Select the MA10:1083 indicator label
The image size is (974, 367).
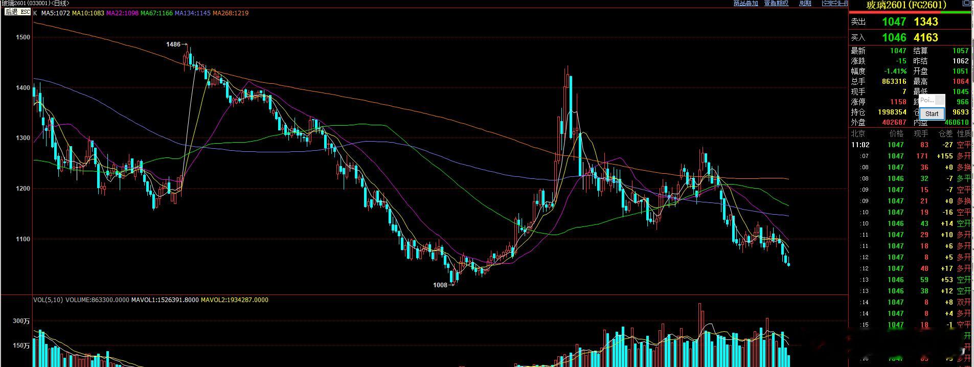88,13
